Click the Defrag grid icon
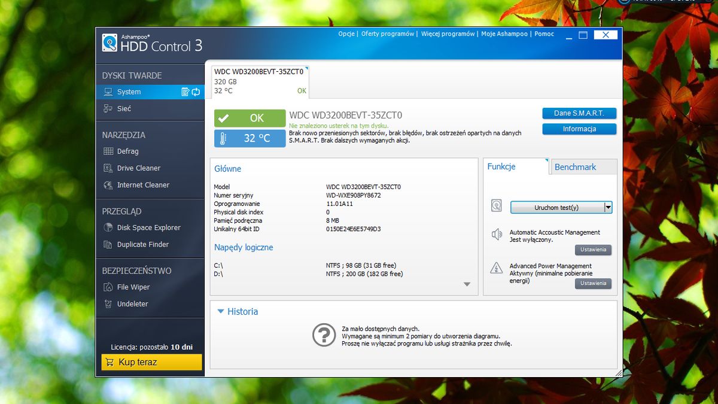 pyautogui.click(x=108, y=151)
